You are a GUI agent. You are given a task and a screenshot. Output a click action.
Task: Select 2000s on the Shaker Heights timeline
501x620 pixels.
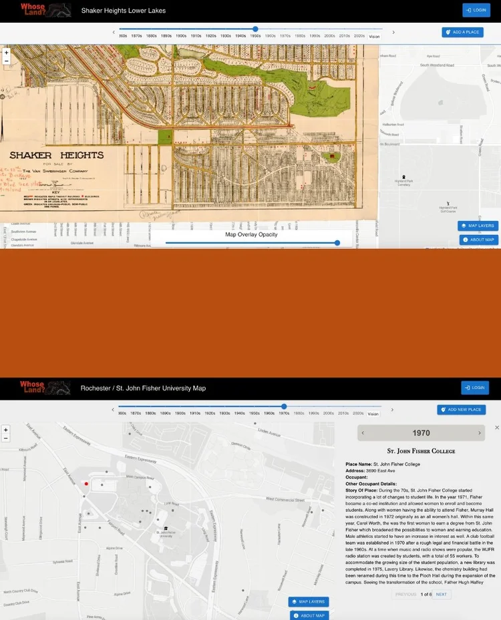329,36
